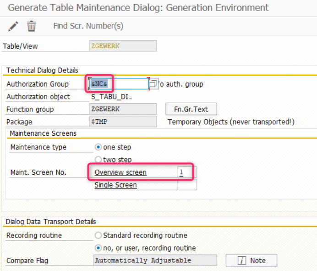Click the Single Screen number field

187,185
